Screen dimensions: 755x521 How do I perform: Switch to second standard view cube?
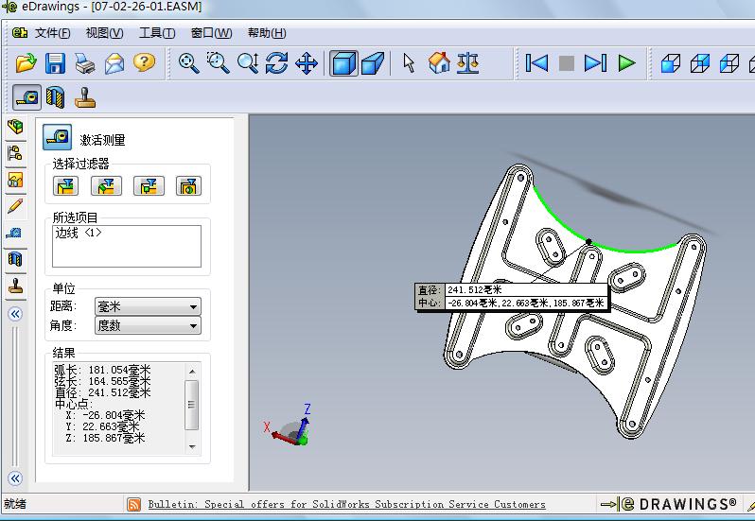click(x=699, y=63)
